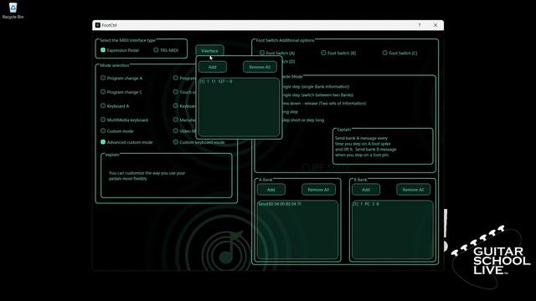Click Remove All in the B Bank panel
Screen dimensions: 536x301
pos(413,190)
